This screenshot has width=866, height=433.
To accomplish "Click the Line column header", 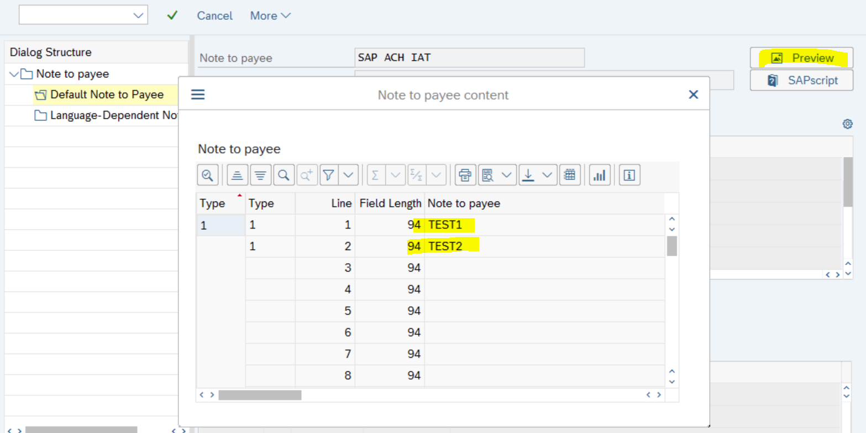I will coord(325,203).
